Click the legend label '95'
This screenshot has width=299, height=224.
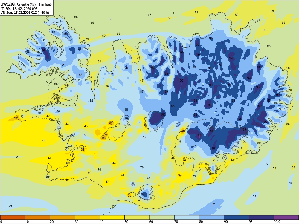coord(251,222)
